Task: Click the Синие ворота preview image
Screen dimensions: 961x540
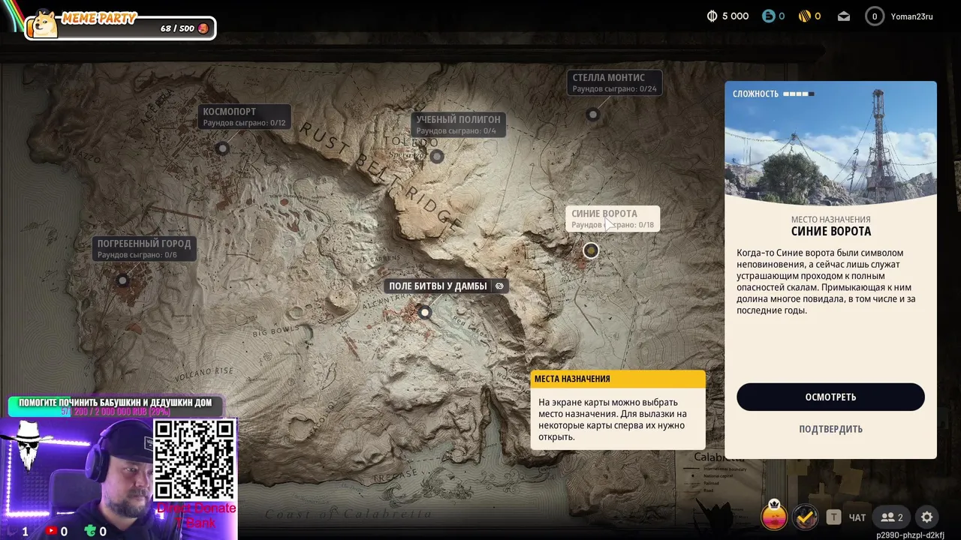Action: 830,143
